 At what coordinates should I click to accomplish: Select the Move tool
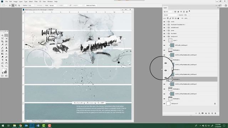pyautogui.click(x=2, y=36)
